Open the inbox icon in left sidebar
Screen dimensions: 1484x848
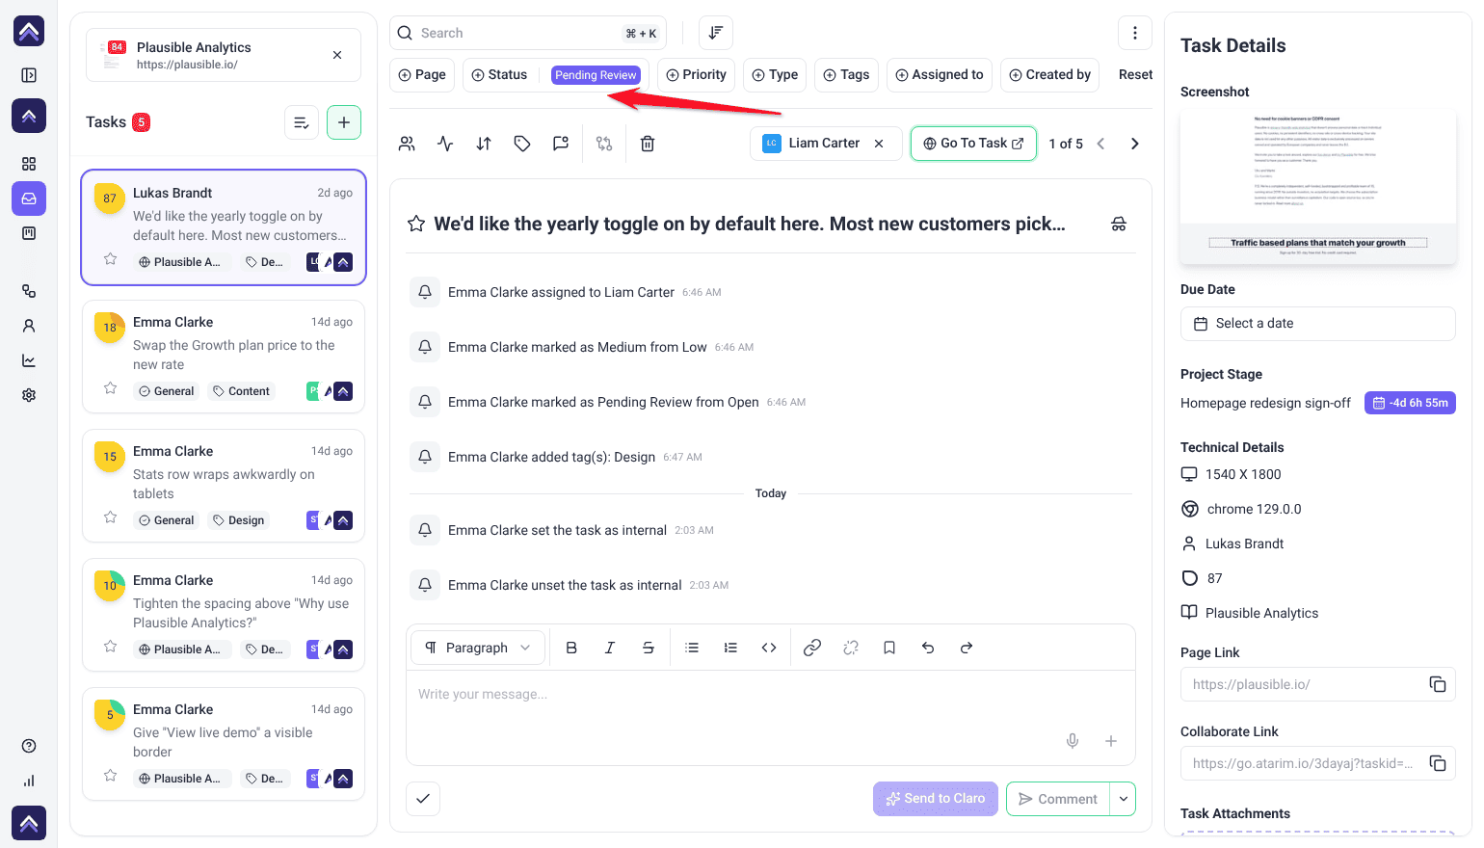click(x=29, y=199)
